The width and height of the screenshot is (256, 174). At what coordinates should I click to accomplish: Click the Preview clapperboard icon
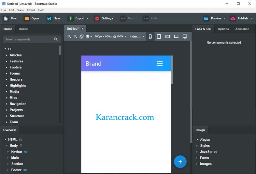pyautogui.click(x=206, y=18)
